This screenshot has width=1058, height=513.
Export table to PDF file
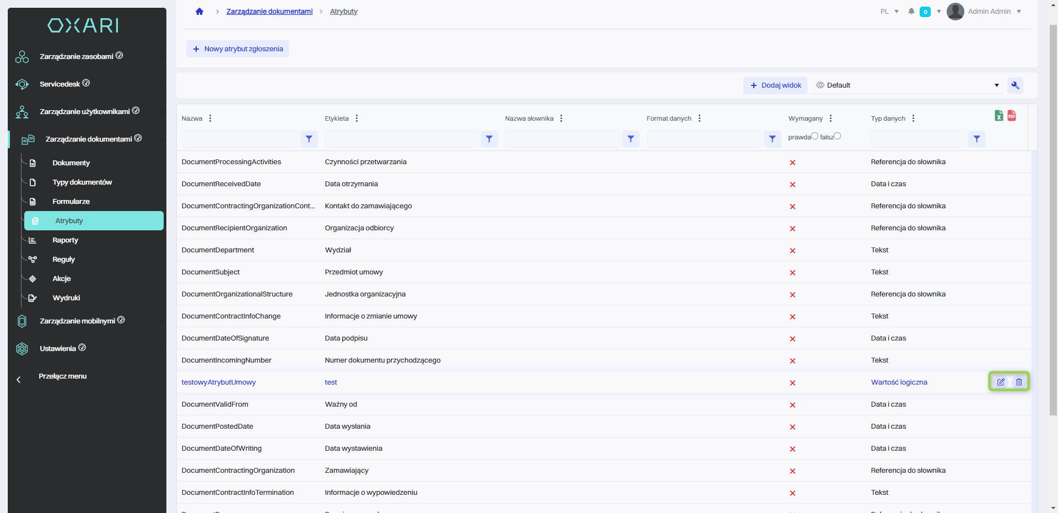(x=1012, y=116)
